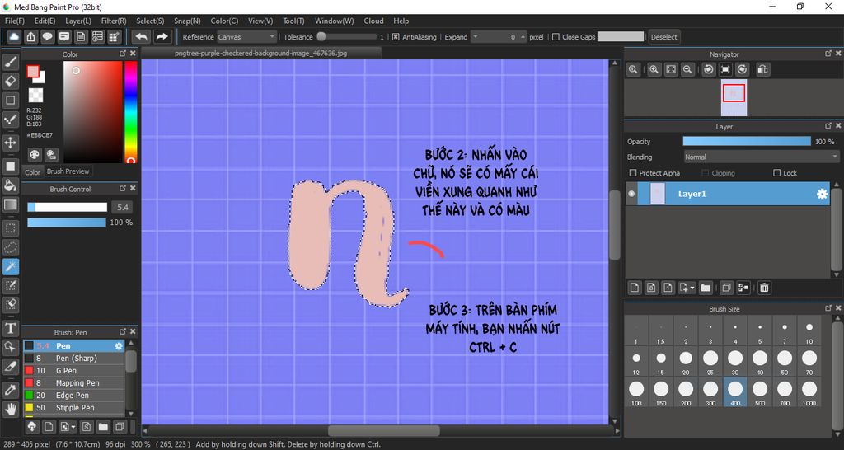Click the cloud icon in top toolbar
The width and height of the screenshot is (844, 450).
[x=14, y=36]
